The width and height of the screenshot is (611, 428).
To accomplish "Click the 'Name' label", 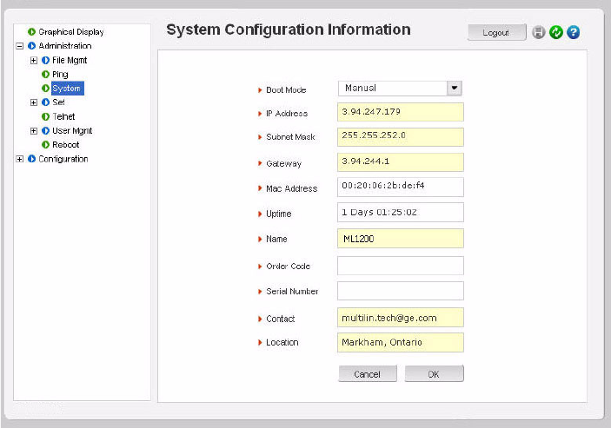I will [276, 239].
